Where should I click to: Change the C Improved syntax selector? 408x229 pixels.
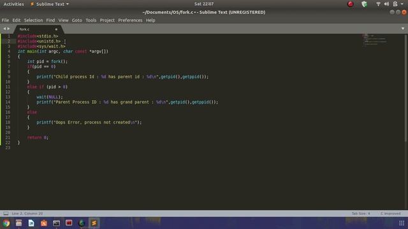(x=391, y=214)
